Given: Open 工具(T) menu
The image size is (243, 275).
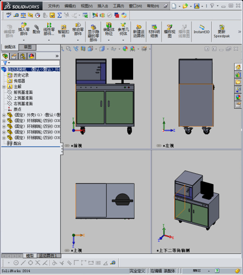Looking at the screenshot, I should 118,6.
